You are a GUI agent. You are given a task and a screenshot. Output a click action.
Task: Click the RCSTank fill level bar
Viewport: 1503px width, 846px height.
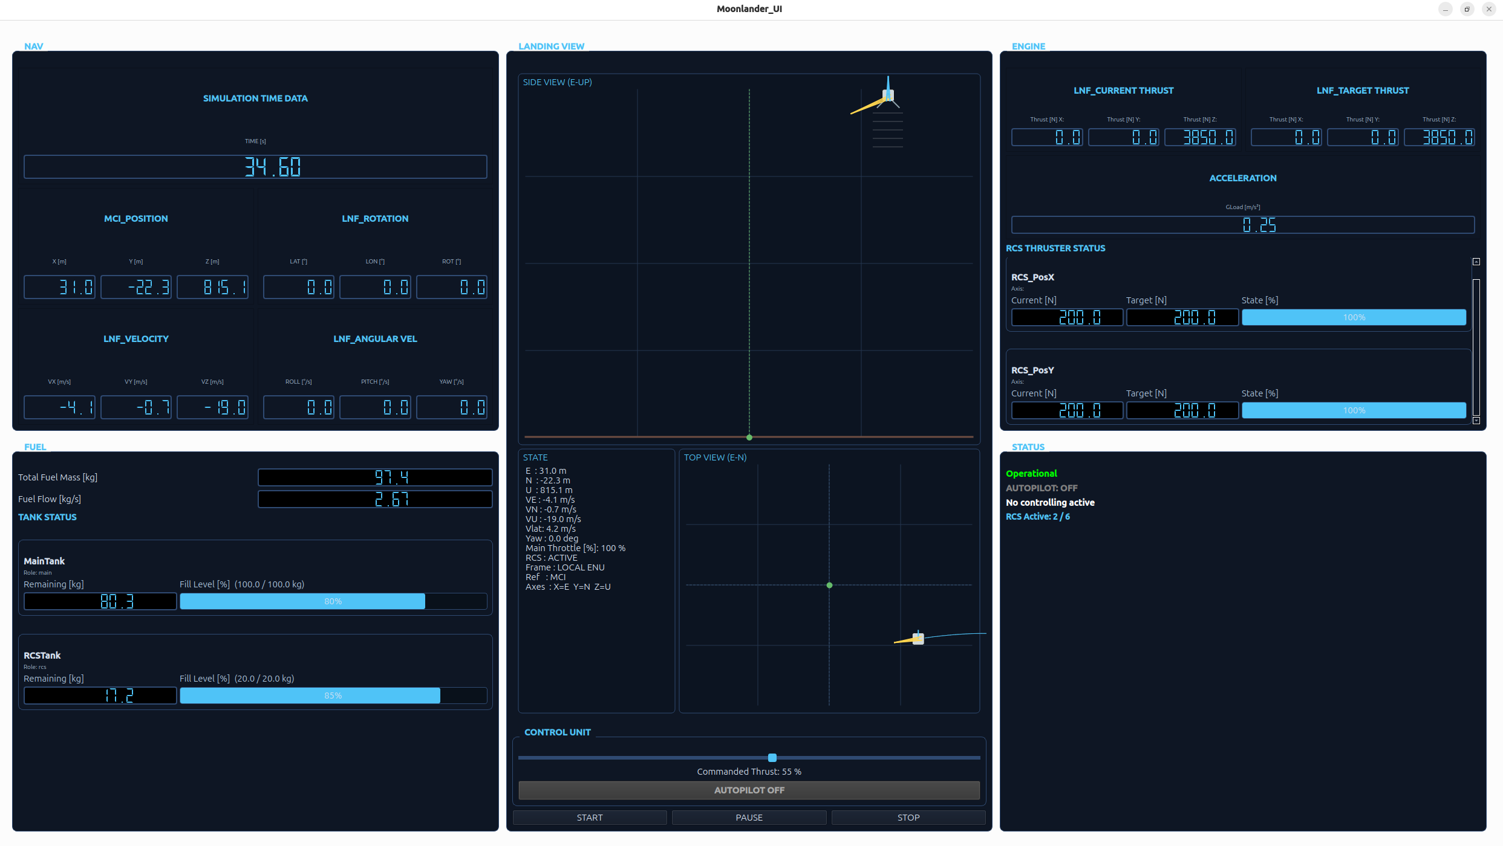coord(333,696)
